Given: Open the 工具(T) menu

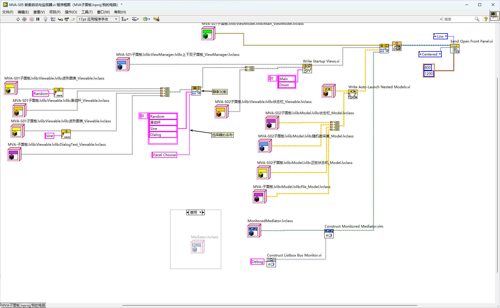Looking at the screenshot, I should point(87,12).
